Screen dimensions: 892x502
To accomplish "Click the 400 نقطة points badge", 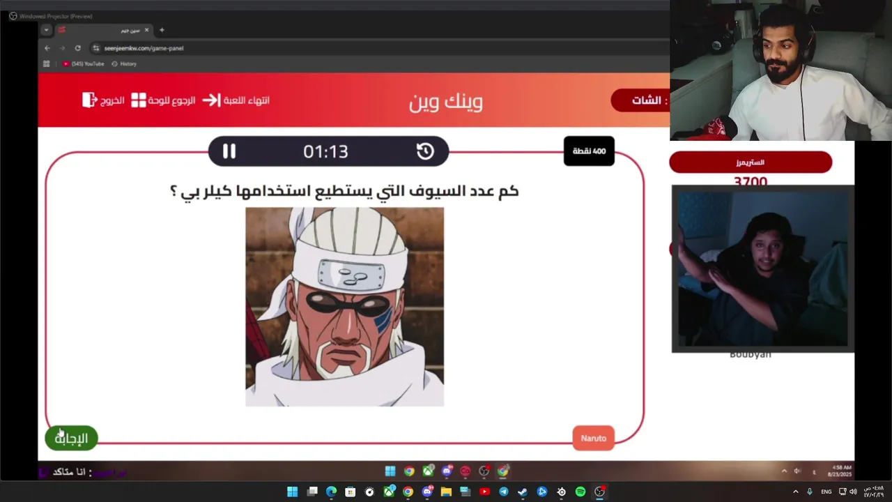I will click(589, 151).
